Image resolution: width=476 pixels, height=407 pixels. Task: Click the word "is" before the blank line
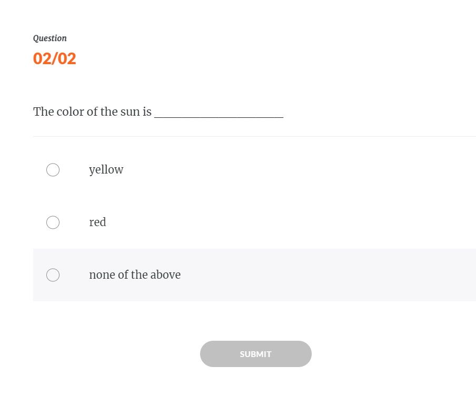(146, 112)
